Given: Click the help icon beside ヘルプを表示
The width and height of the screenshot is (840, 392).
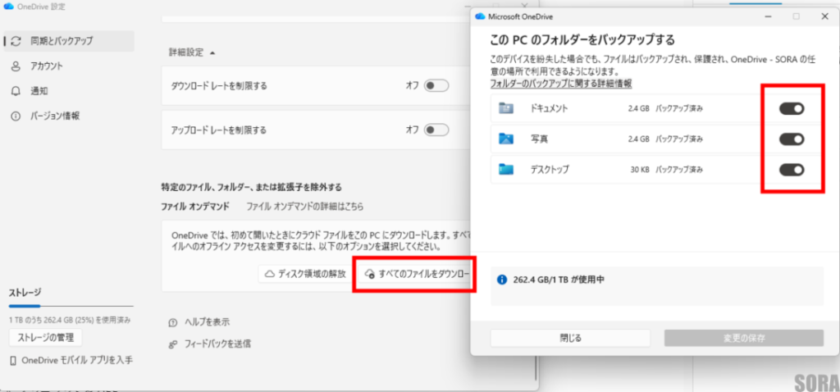Looking at the screenshot, I should (172, 322).
